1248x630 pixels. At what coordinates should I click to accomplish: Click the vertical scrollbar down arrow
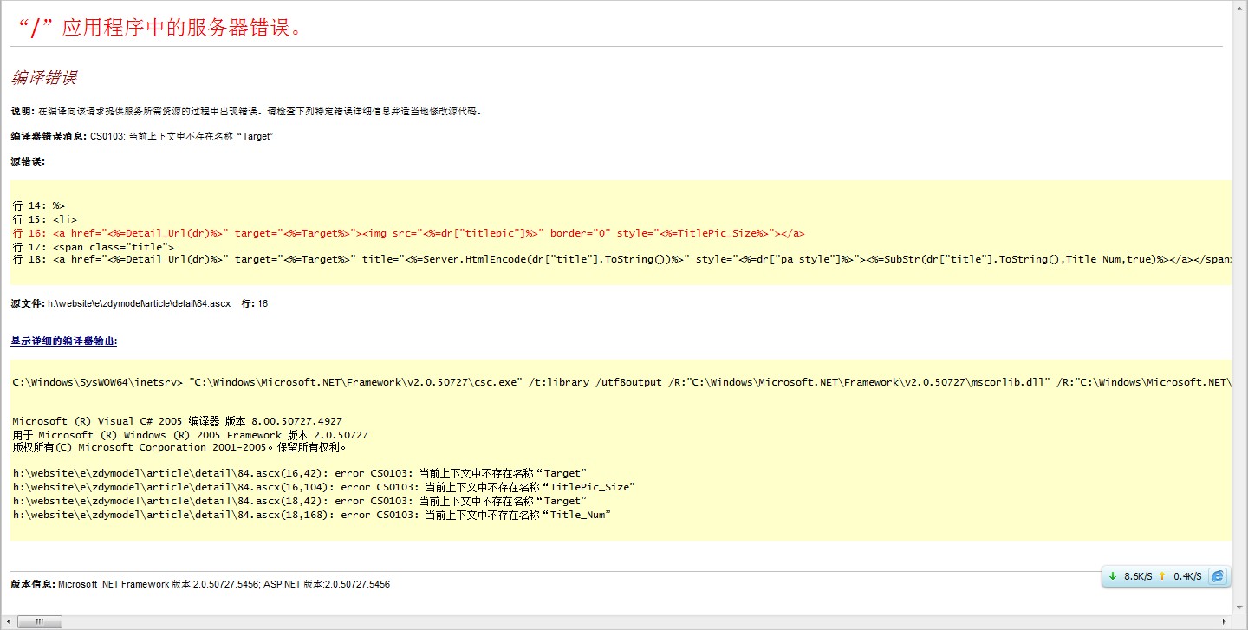(1240, 609)
